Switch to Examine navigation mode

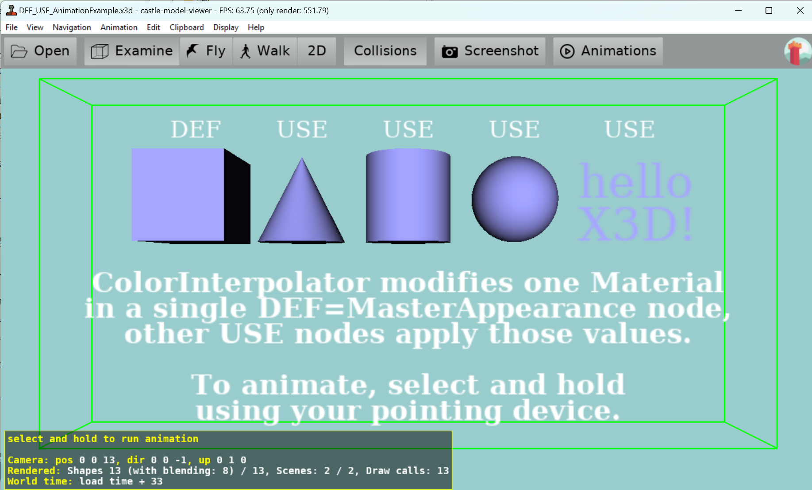132,51
